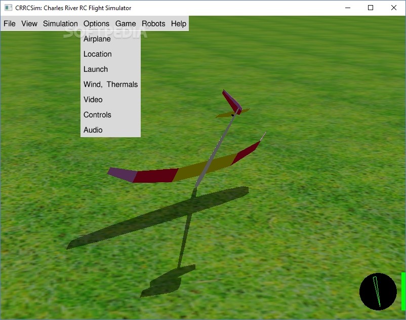The image size is (406, 320).
Task: Open the Robots menu
Action: (x=153, y=24)
